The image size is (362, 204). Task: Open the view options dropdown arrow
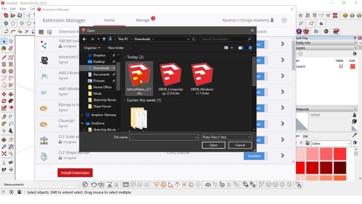pos(232,48)
